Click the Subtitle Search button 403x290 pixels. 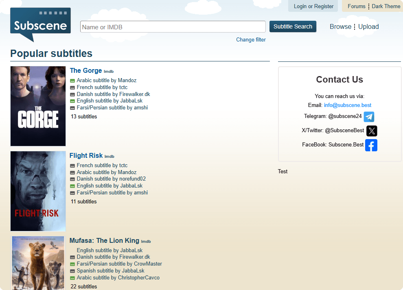pyautogui.click(x=293, y=27)
